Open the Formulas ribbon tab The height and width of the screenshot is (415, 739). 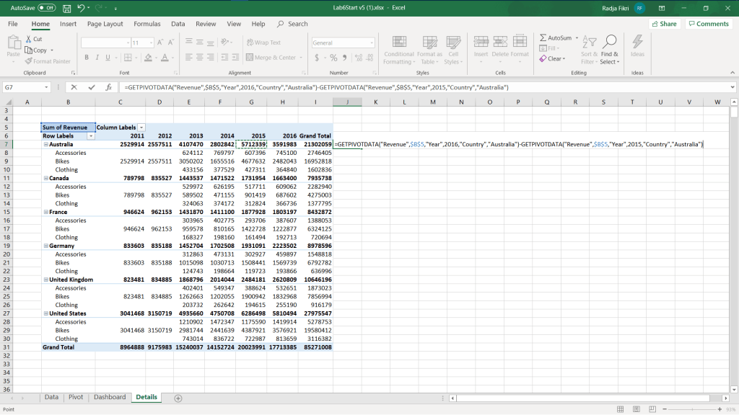tap(147, 24)
